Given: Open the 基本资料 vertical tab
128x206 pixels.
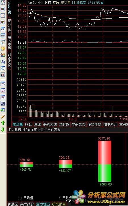Looking at the screenshot, I should 9,43.
